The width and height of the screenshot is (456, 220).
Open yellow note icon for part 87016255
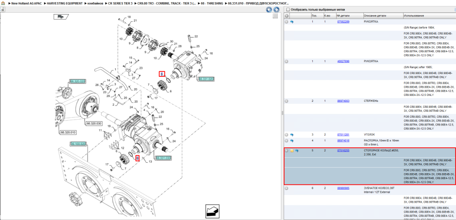[x=292, y=151]
